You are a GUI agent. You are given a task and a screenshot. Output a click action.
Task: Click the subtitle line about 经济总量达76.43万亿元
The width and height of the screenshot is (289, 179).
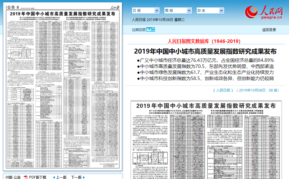205,60
